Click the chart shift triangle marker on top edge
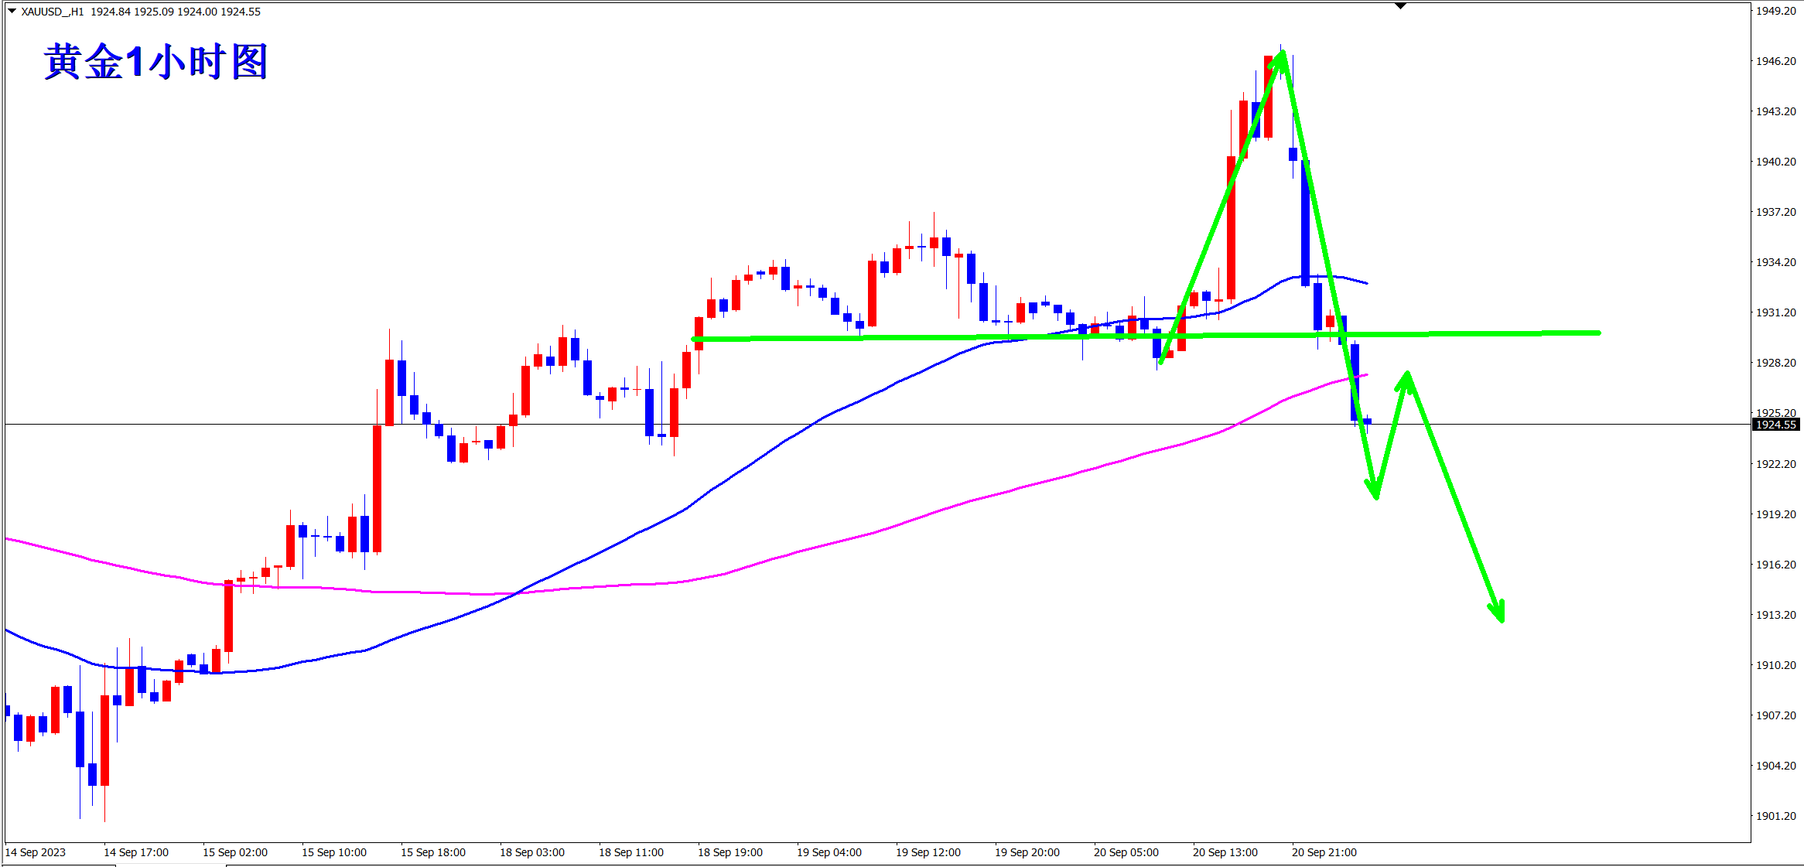The image size is (1804, 867). click(1400, 6)
